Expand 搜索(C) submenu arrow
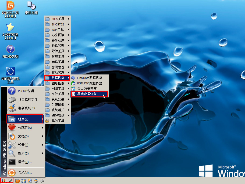The image size is (245, 184). tap(43, 153)
